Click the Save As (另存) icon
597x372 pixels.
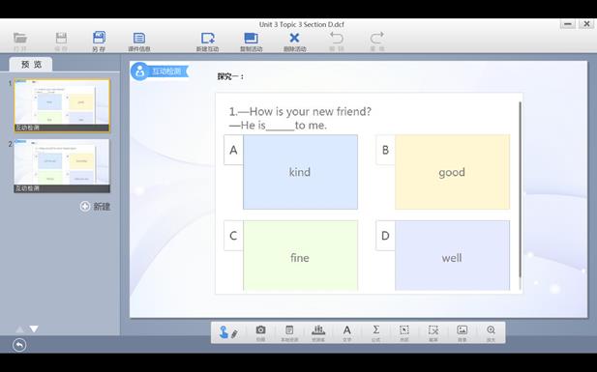[x=99, y=38]
